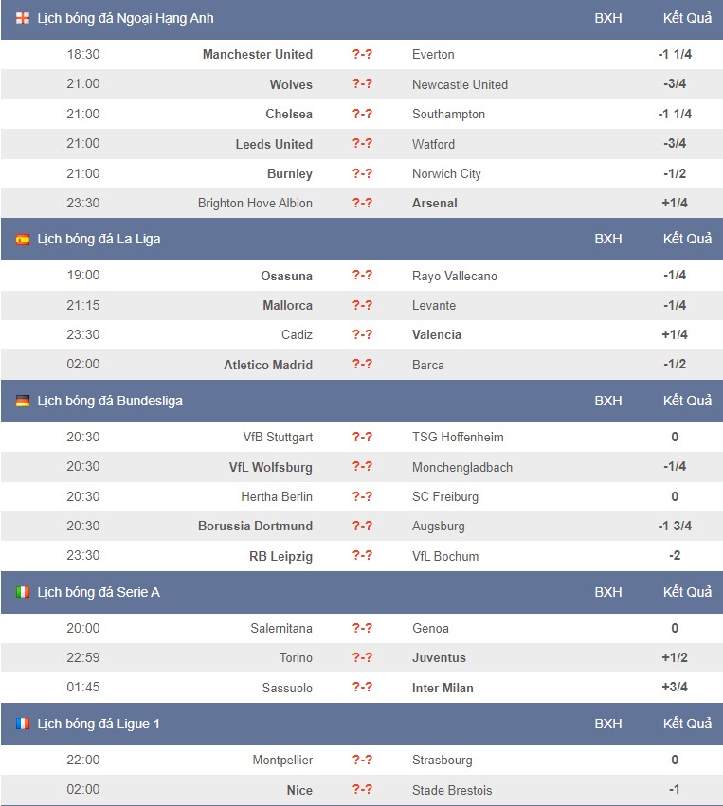
Task: Click the Germany flag icon
Action: 23,401
